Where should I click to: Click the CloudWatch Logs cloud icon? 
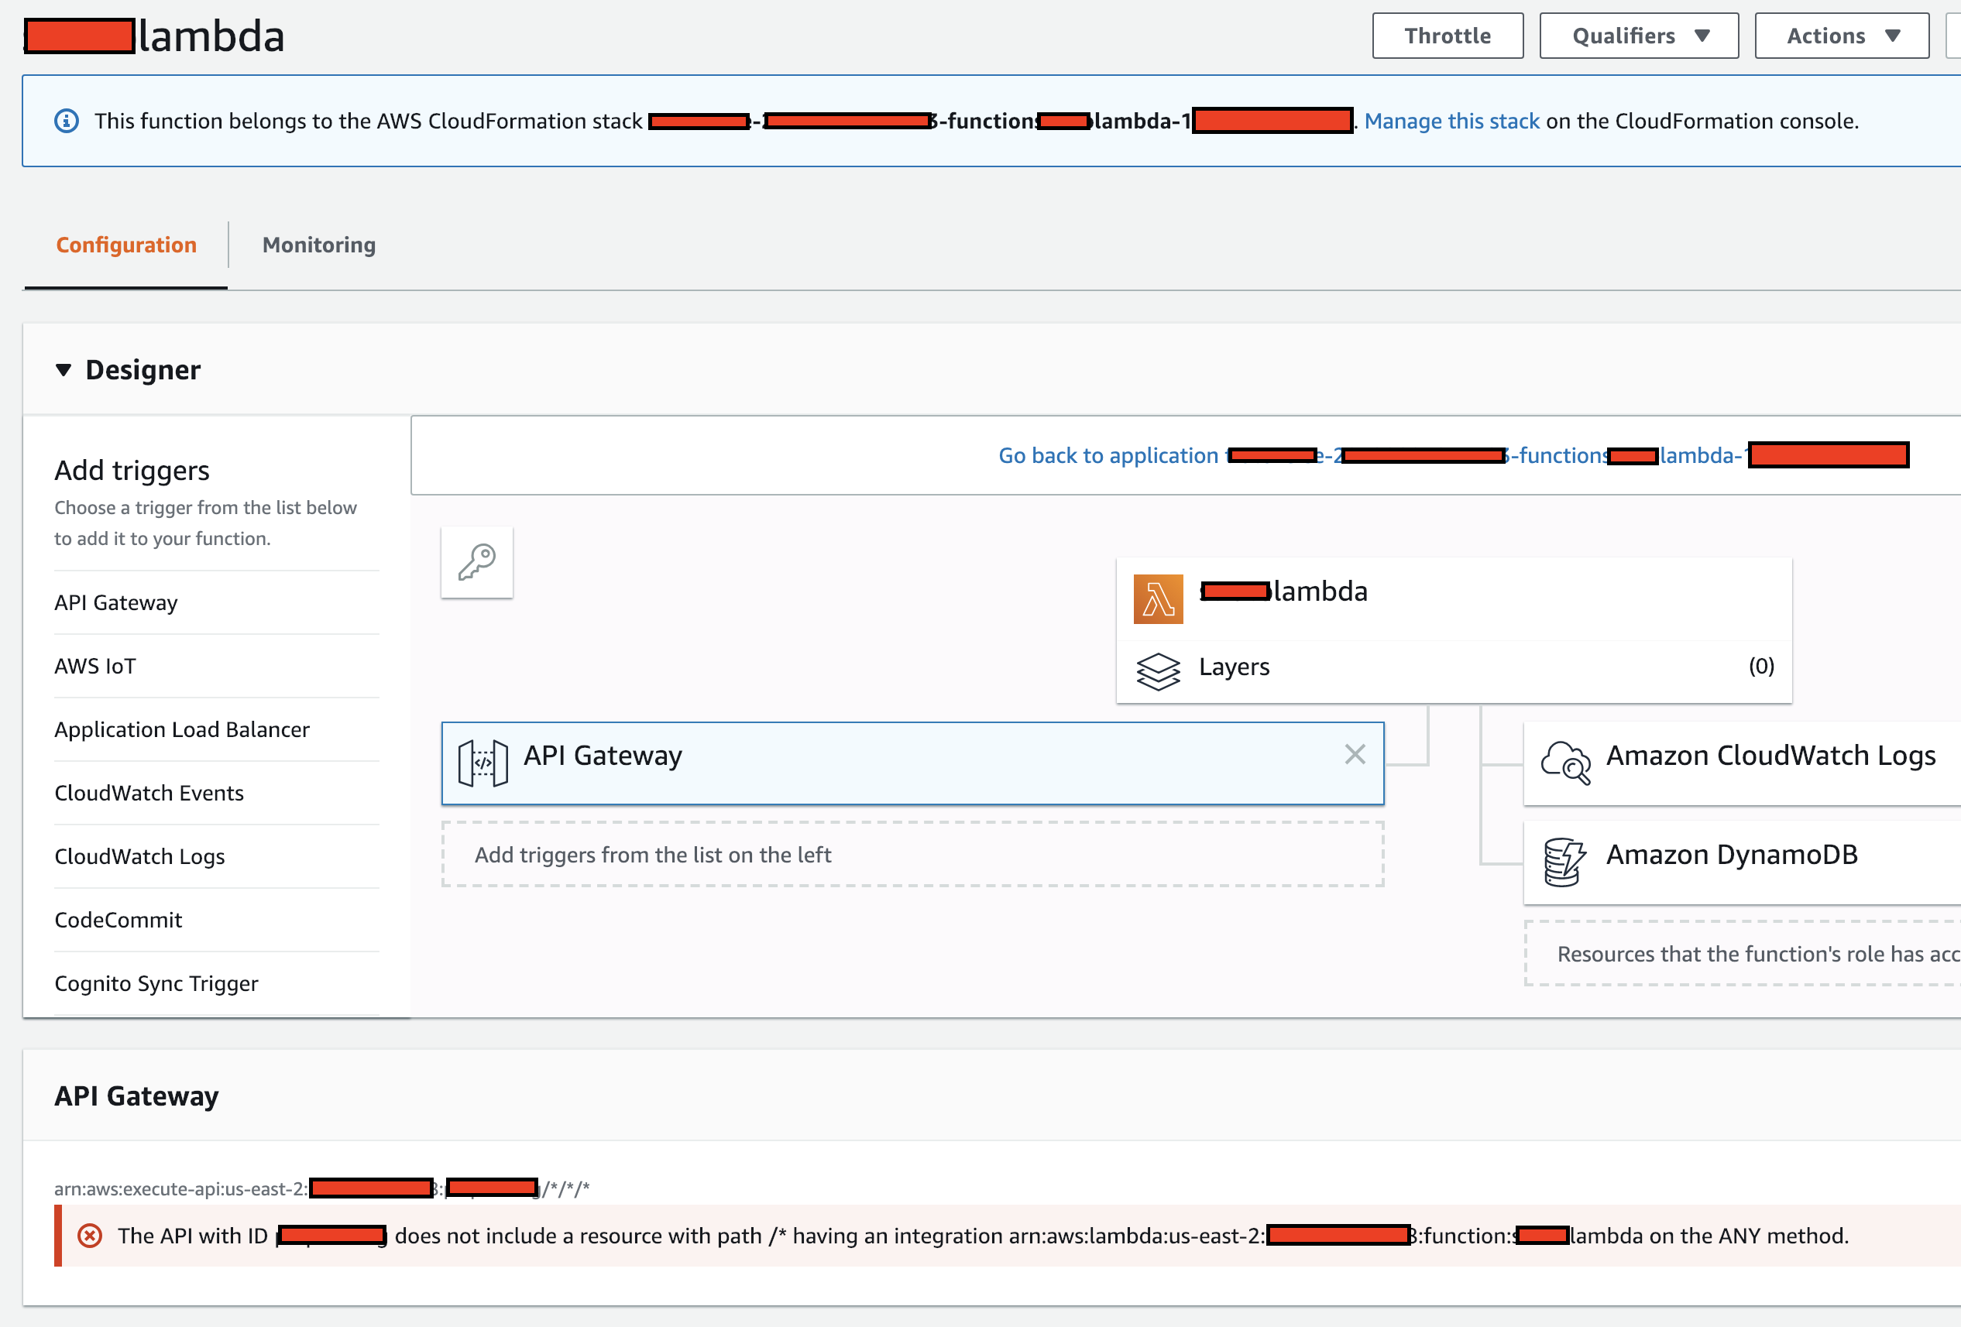coord(1565,762)
